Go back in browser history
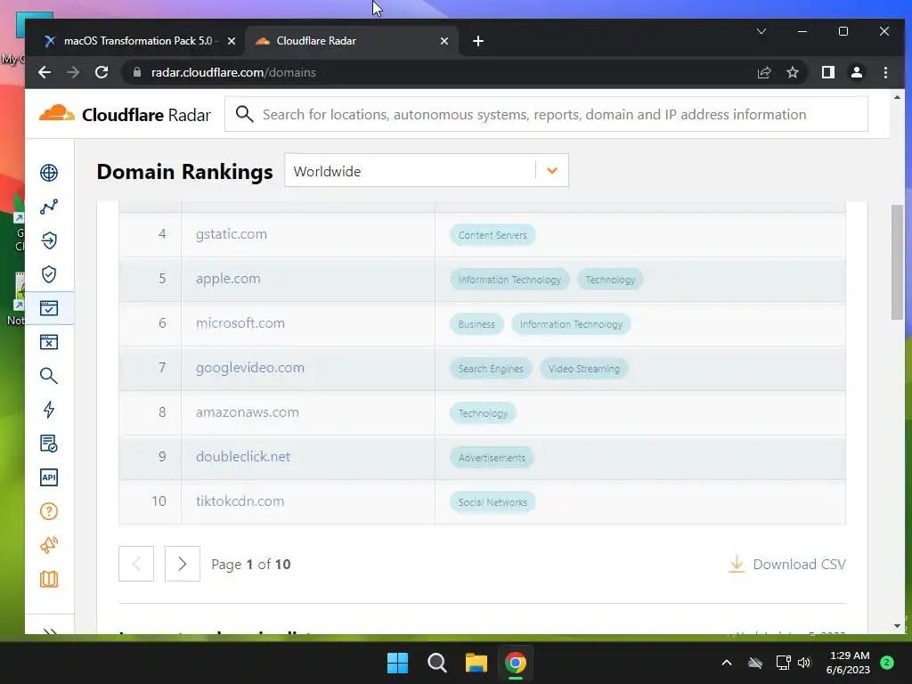The height and width of the screenshot is (684, 912). (45, 72)
